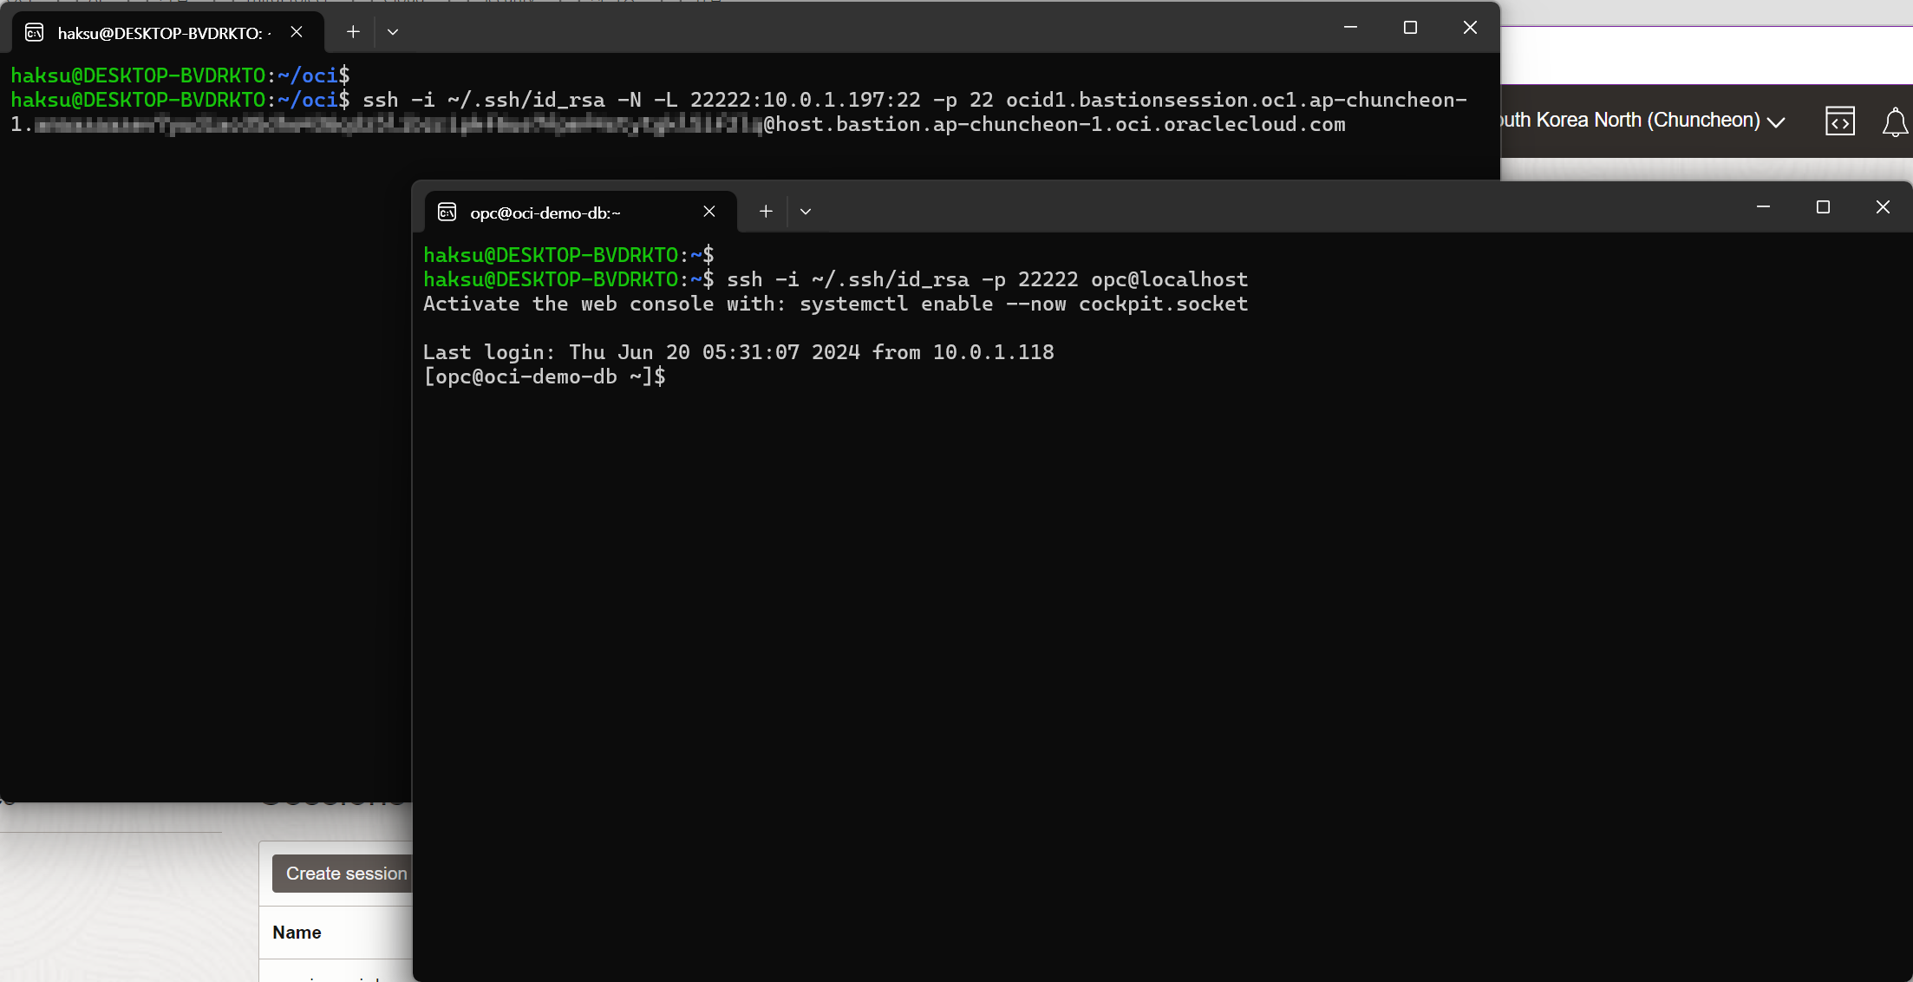Open new tab in haksu terminal window
The width and height of the screenshot is (1913, 982).
tap(353, 32)
